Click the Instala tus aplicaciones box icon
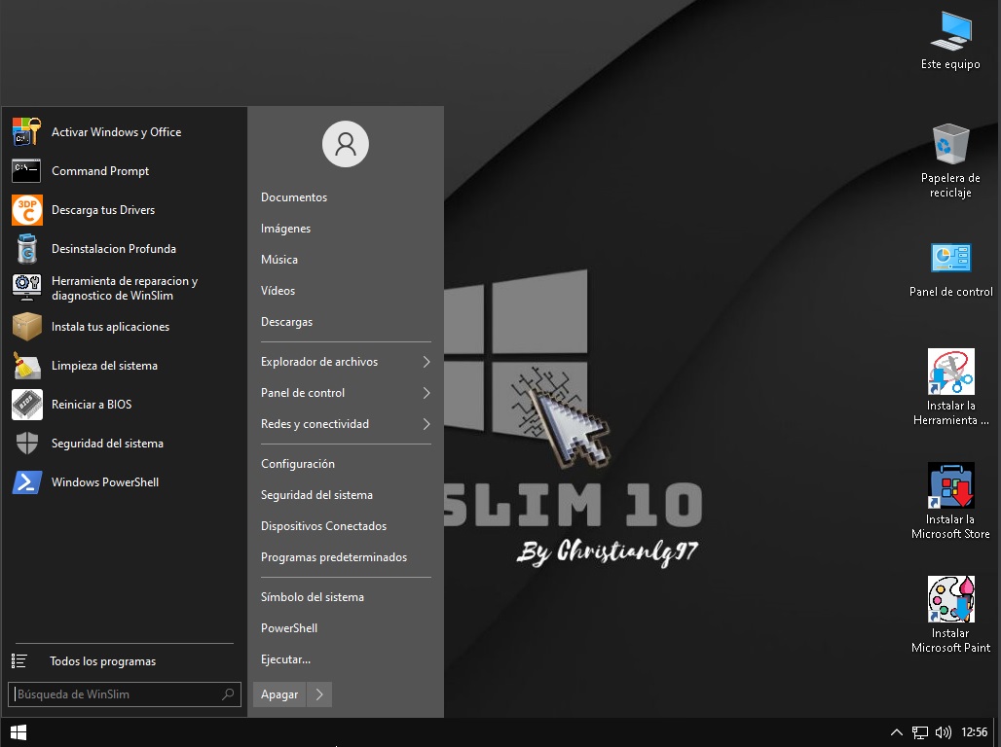The width and height of the screenshot is (1001, 747). click(27, 327)
